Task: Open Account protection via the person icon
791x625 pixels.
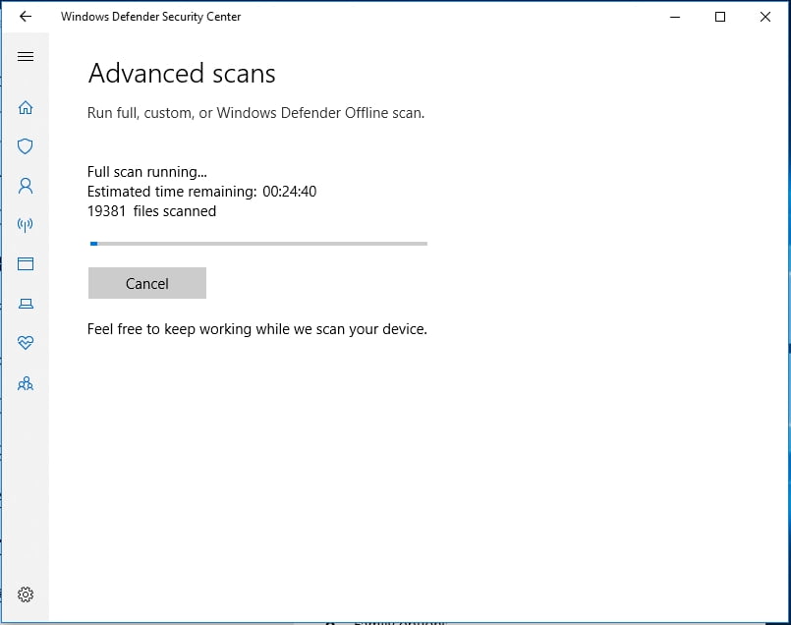Action: [26, 185]
